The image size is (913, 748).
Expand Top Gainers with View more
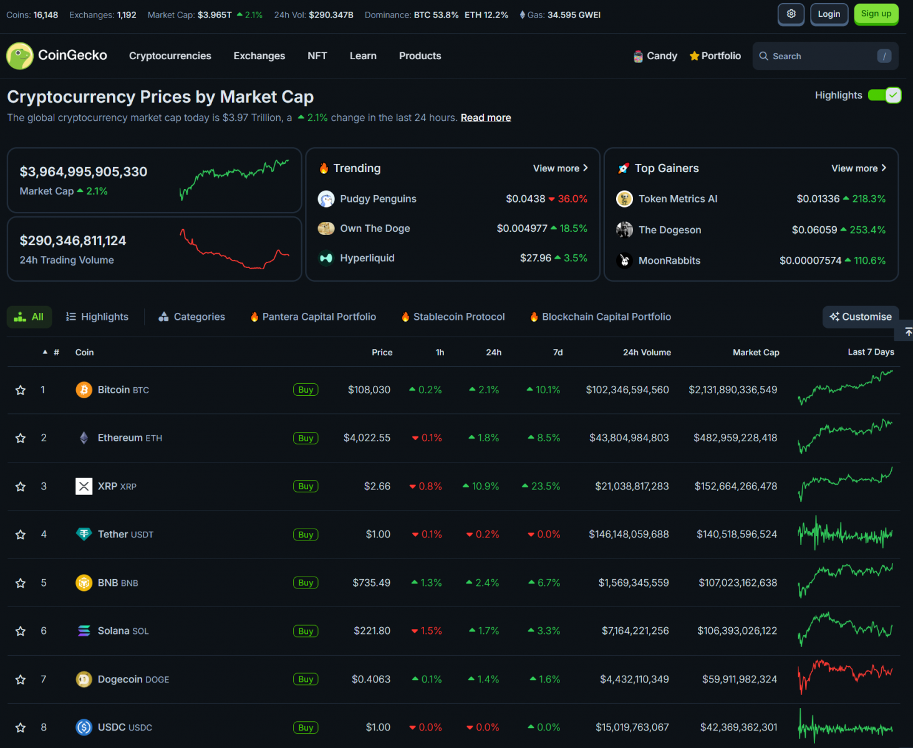(858, 168)
